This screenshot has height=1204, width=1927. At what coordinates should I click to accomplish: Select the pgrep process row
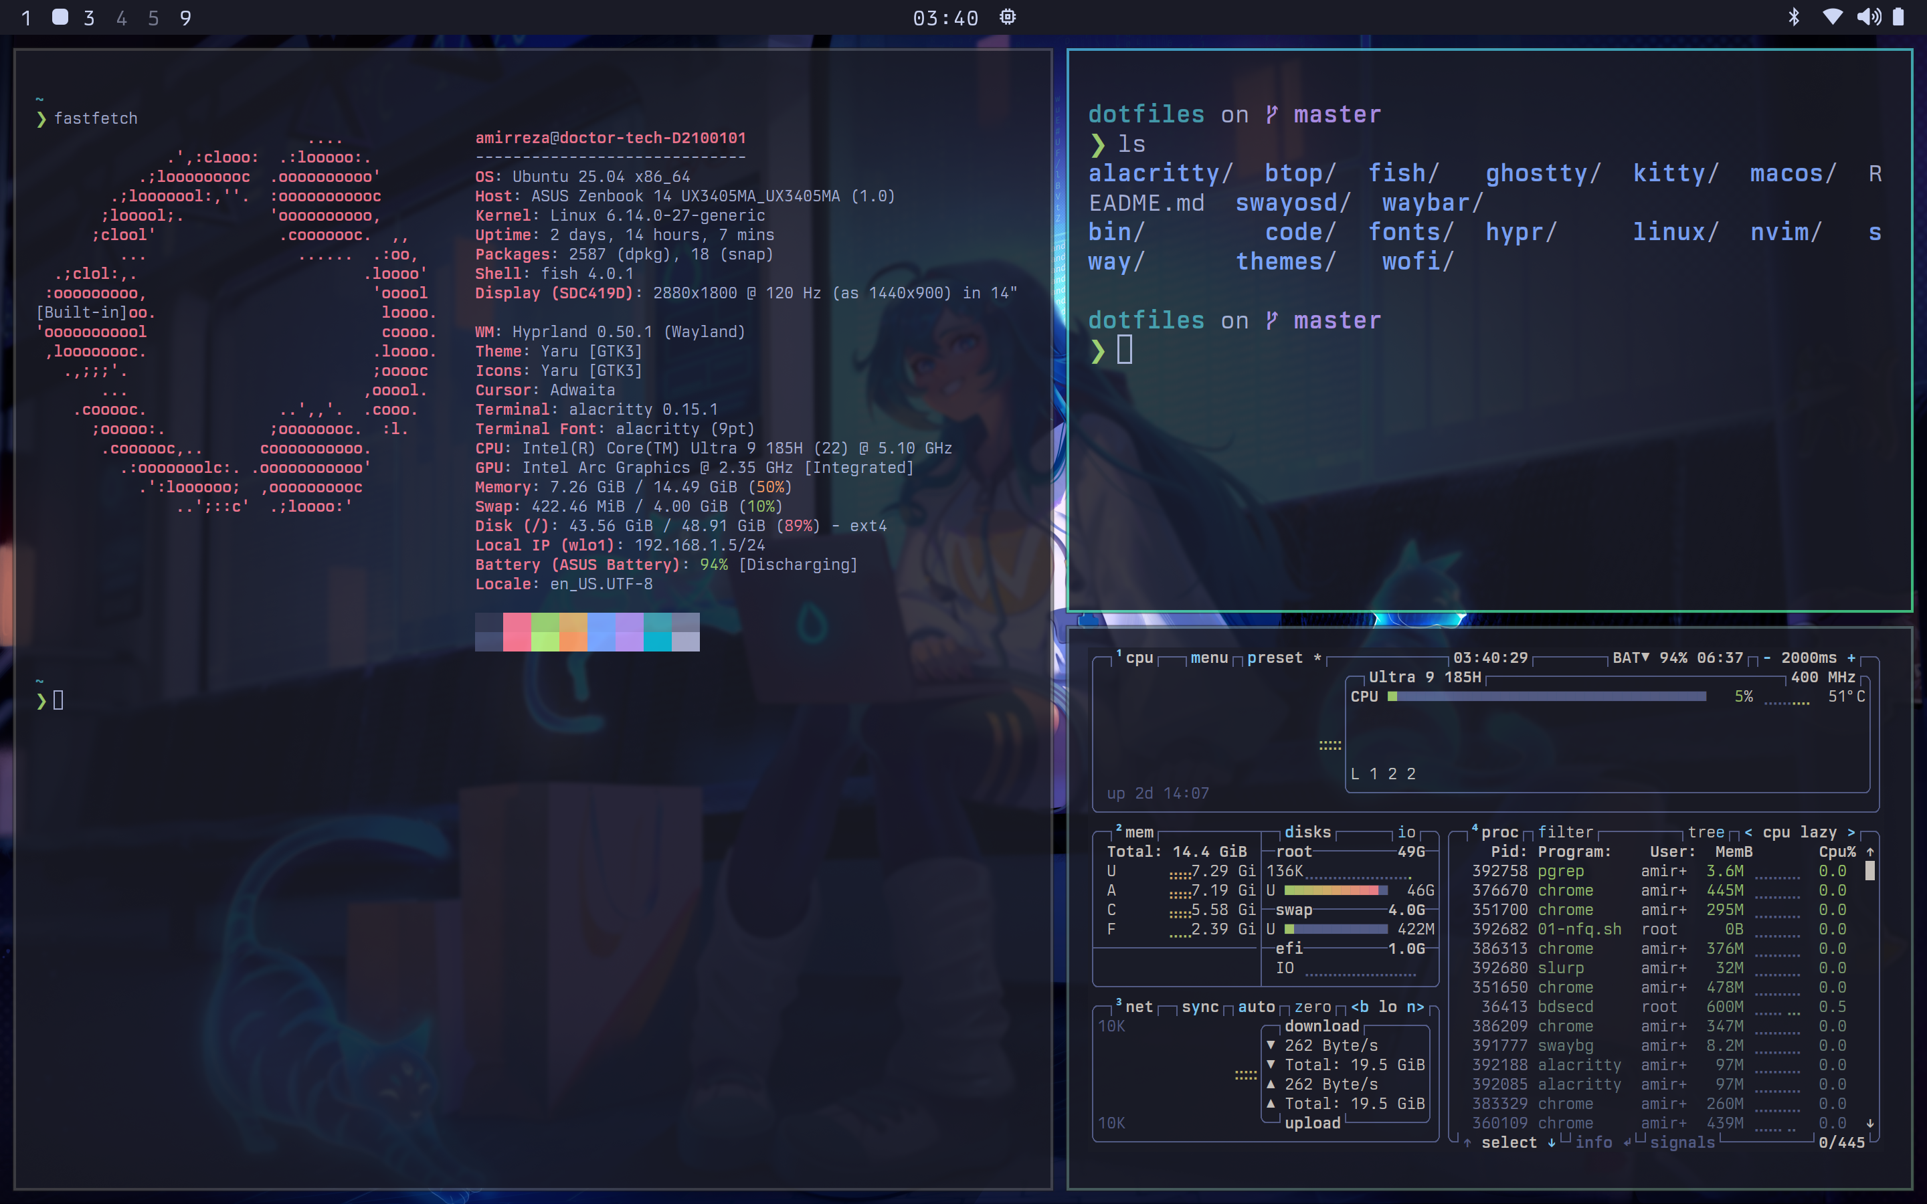[1561, 871]
